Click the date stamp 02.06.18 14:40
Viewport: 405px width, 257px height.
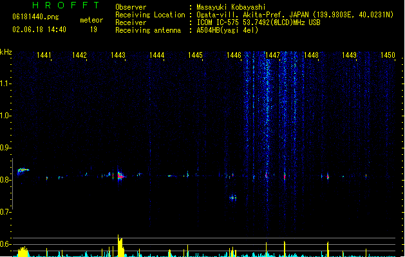[x=39, y=30]
